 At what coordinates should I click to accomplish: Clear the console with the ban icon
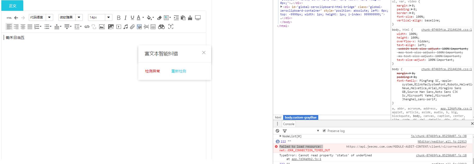pos(277,131)
